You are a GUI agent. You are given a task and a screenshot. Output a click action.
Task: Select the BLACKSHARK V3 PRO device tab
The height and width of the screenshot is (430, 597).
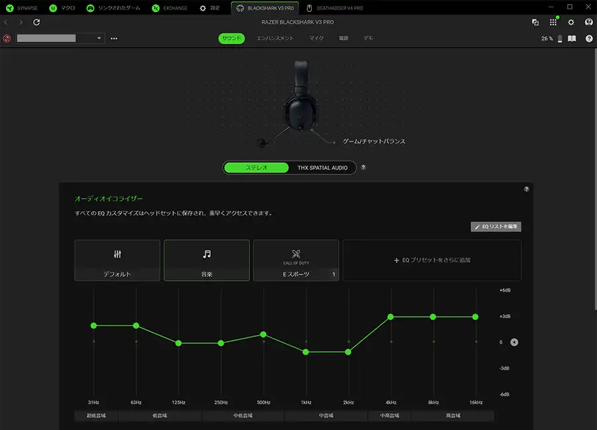click(x=265, y=8)
